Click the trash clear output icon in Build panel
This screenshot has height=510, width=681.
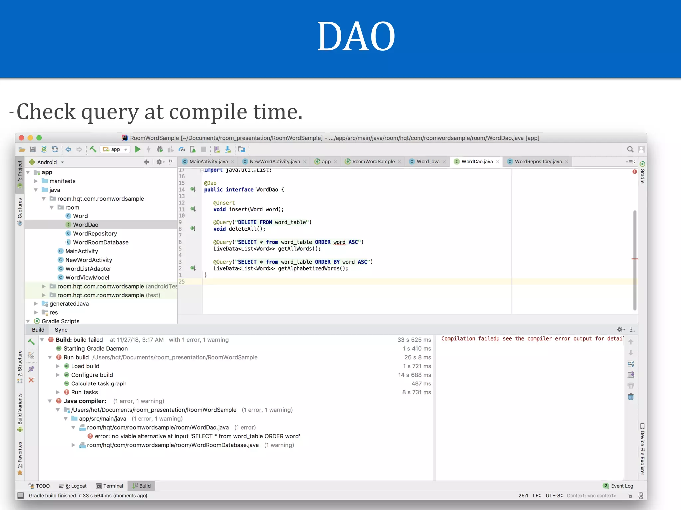click(631, 396)
